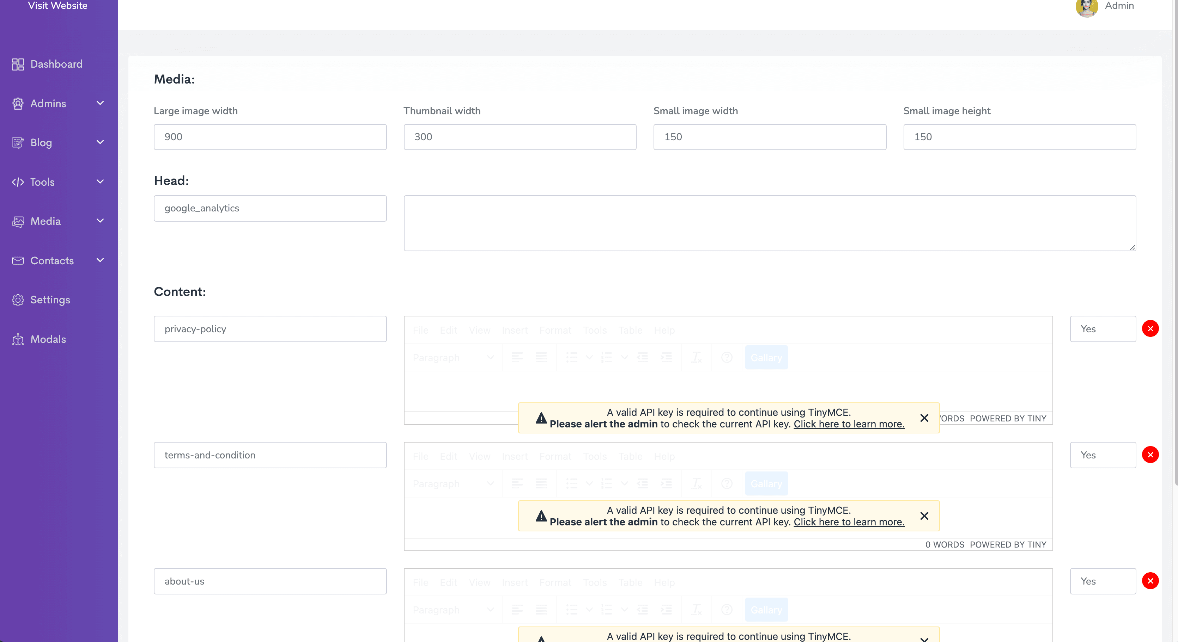Focus the Small image width field
This screenshot has width=1178, height=642.
770,137
